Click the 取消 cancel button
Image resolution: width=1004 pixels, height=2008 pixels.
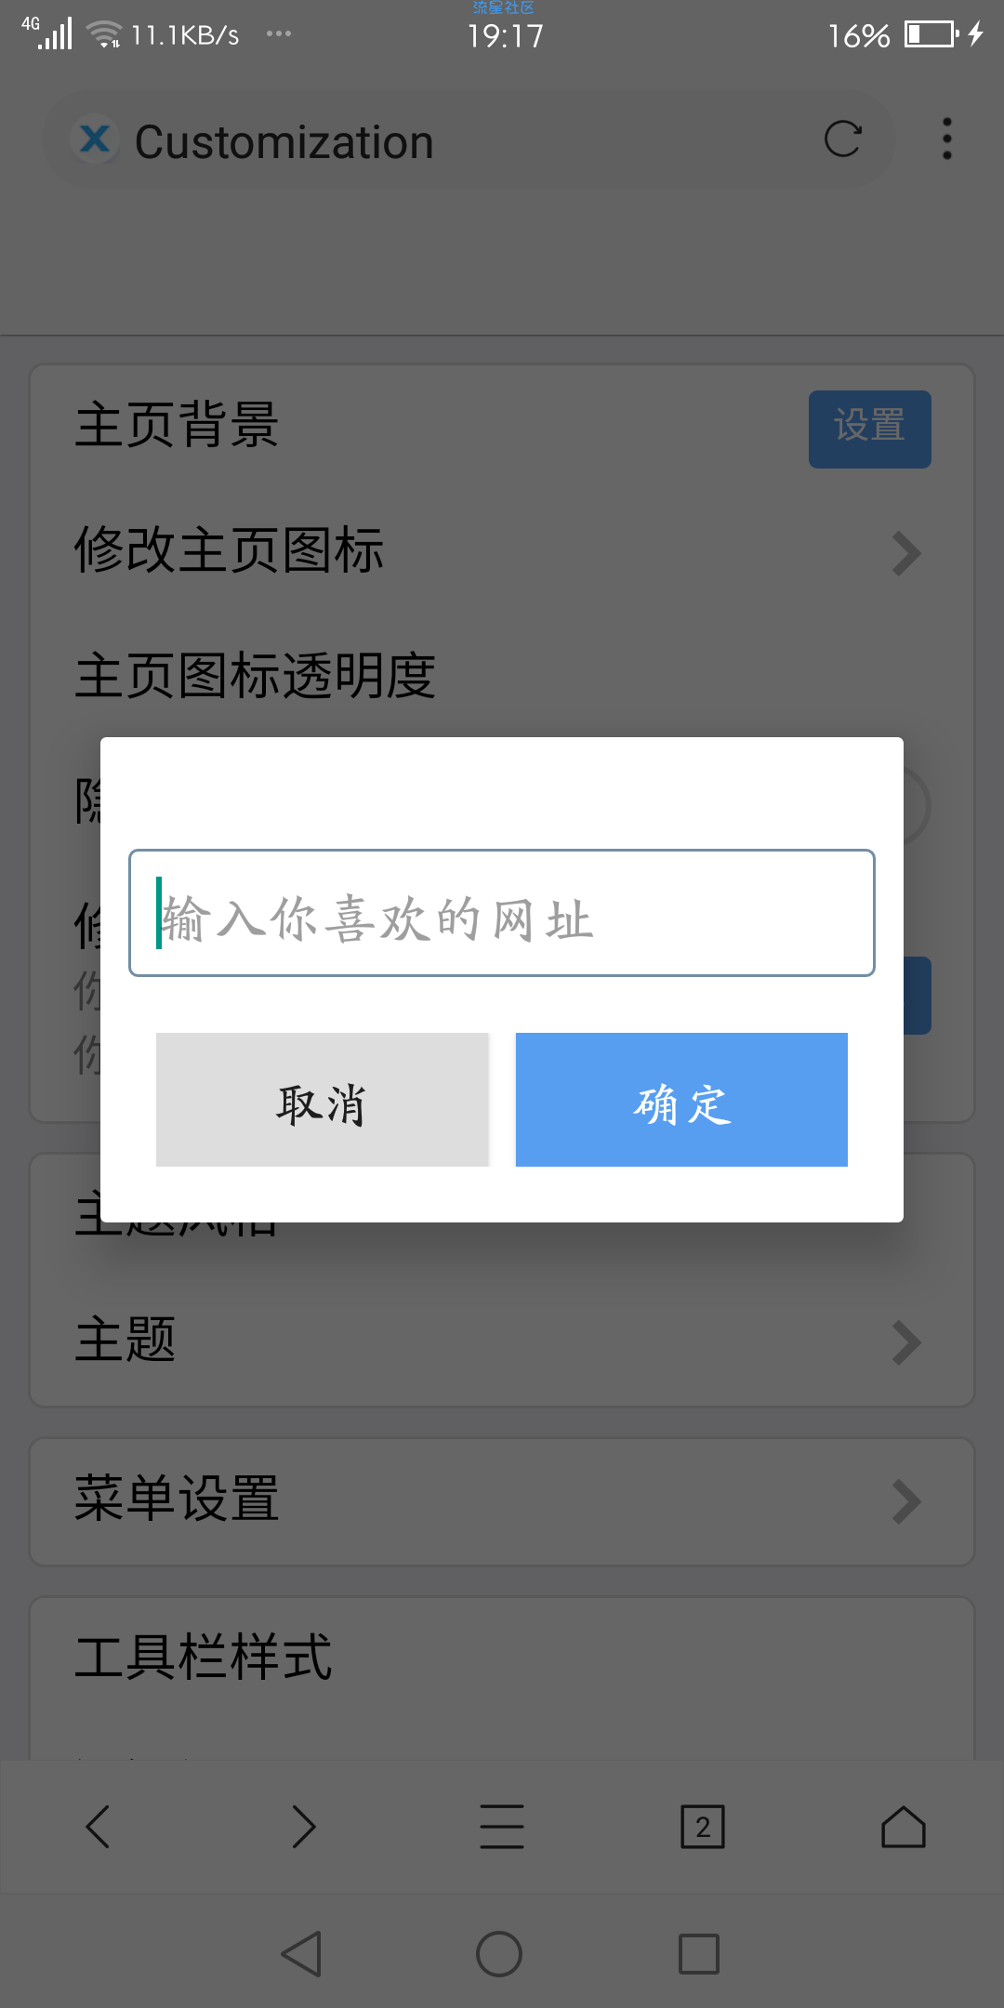(323, 1100)
